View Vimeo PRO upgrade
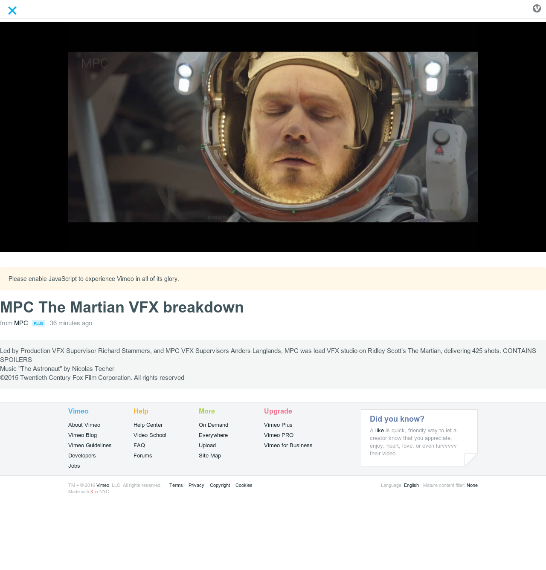 [x=279, y=435]
